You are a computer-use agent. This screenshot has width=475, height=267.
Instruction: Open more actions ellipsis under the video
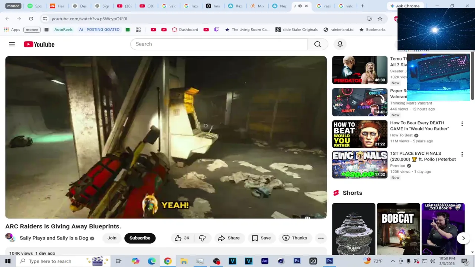(321, 238)
